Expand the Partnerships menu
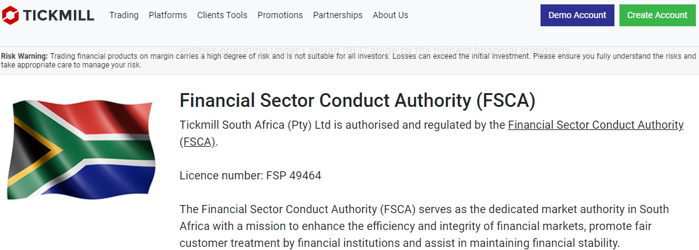699x250 pixels. pyautogui.click(x=338, y=15)
